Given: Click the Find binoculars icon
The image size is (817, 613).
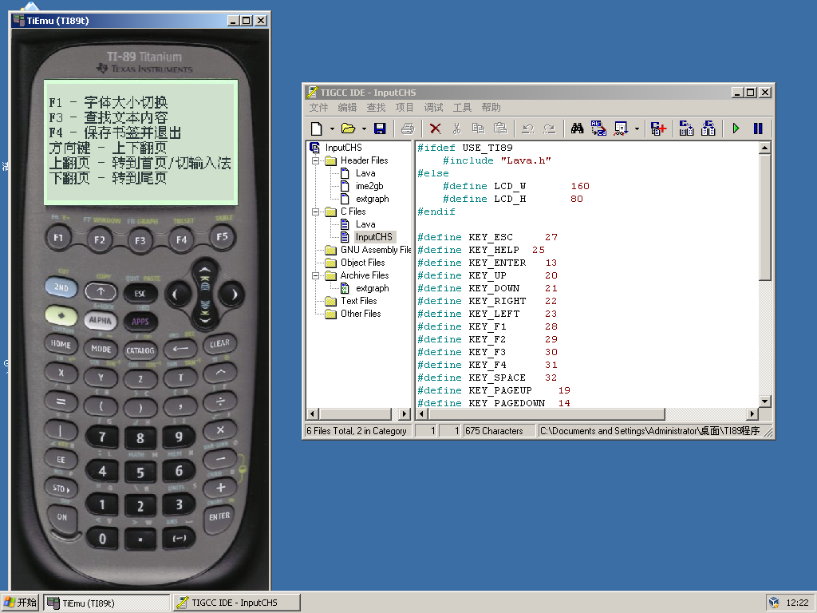Looking at the screenshot, I should click(x=577, y=129).
